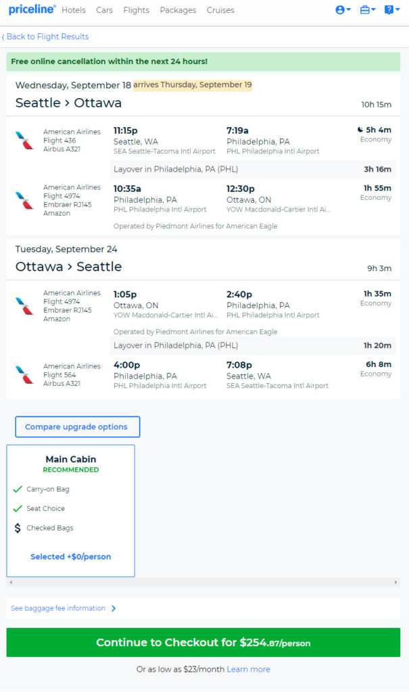Open the Cruises navigation item

point(220,10)
